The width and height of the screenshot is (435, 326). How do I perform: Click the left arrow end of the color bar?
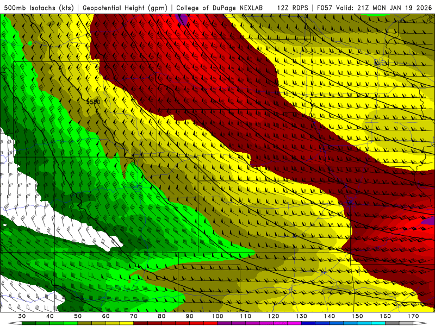15,323
